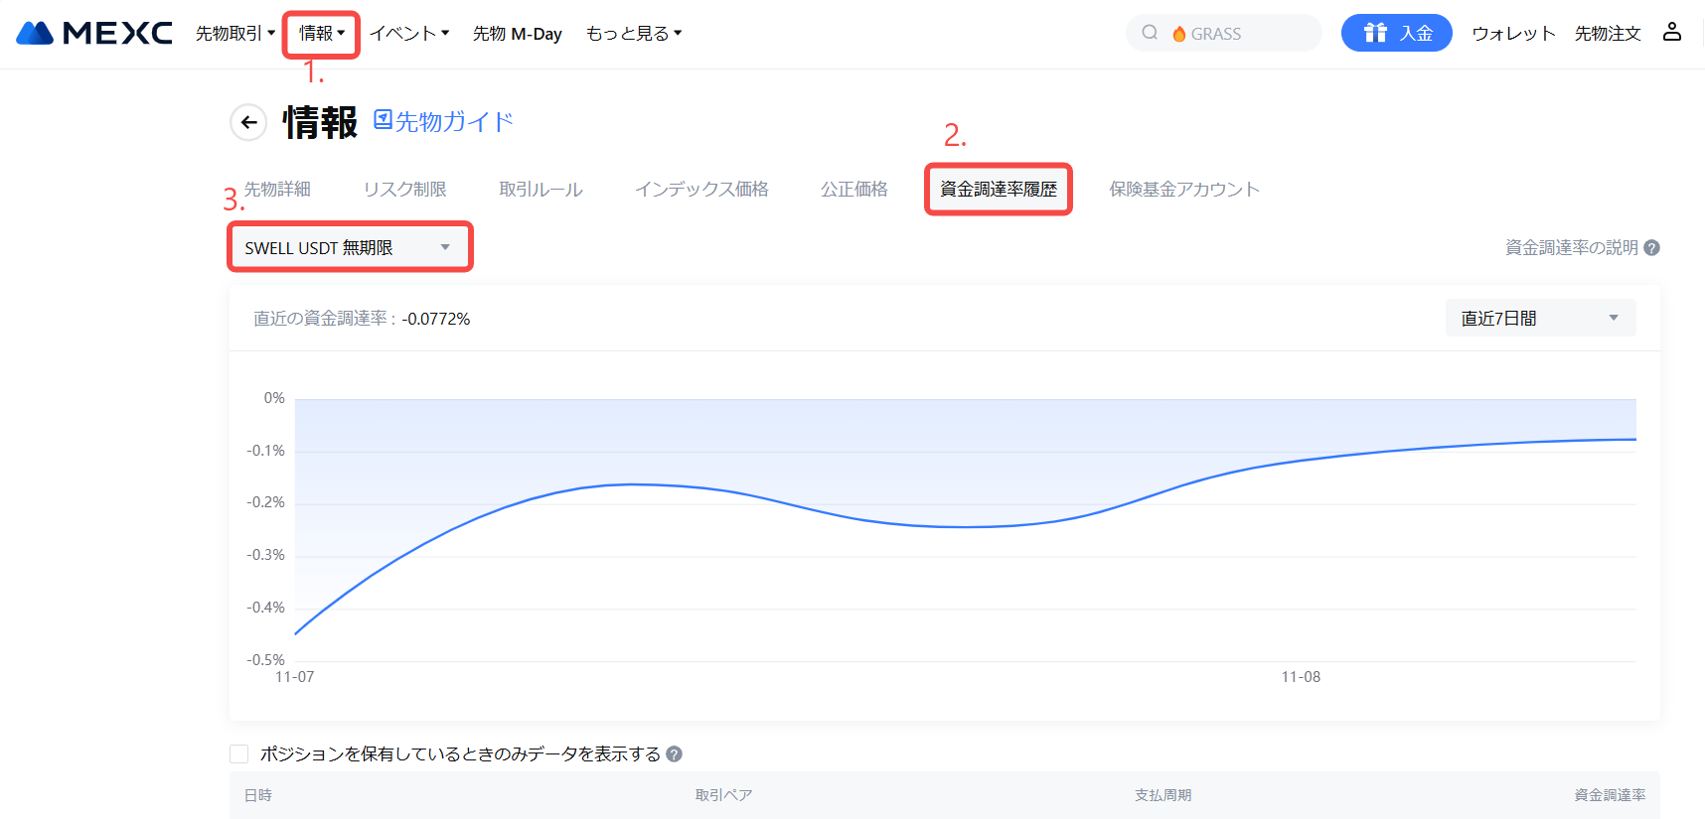
Task: Enable the position-only data checkbox
Action: pos(239,754)
